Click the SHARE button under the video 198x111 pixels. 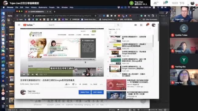83,84
